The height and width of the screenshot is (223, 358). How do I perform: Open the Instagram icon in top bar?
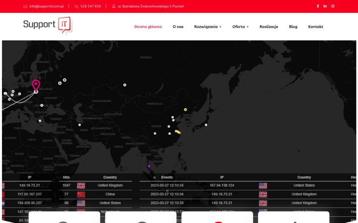click(333, 6)
